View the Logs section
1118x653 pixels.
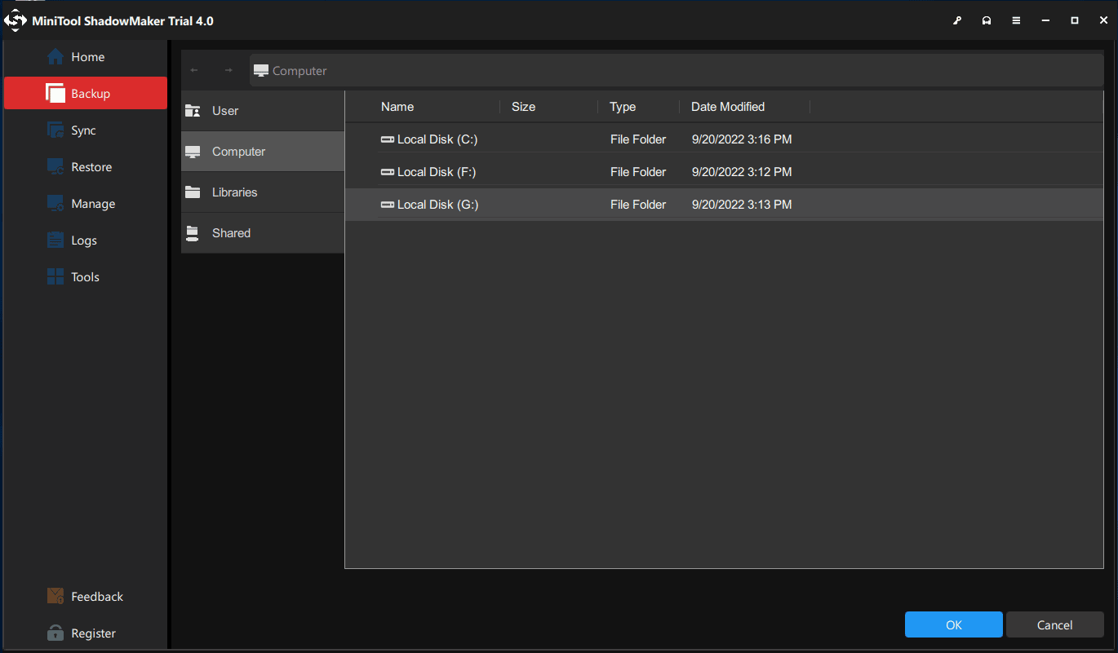pyautogui.click(x=86, y=240)
